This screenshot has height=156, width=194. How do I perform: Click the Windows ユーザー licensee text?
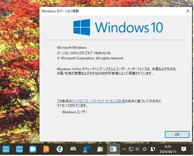[75, 112]
